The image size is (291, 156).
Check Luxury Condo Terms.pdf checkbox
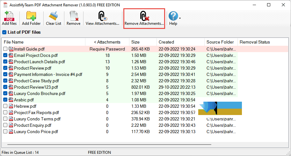coord(5,119)
